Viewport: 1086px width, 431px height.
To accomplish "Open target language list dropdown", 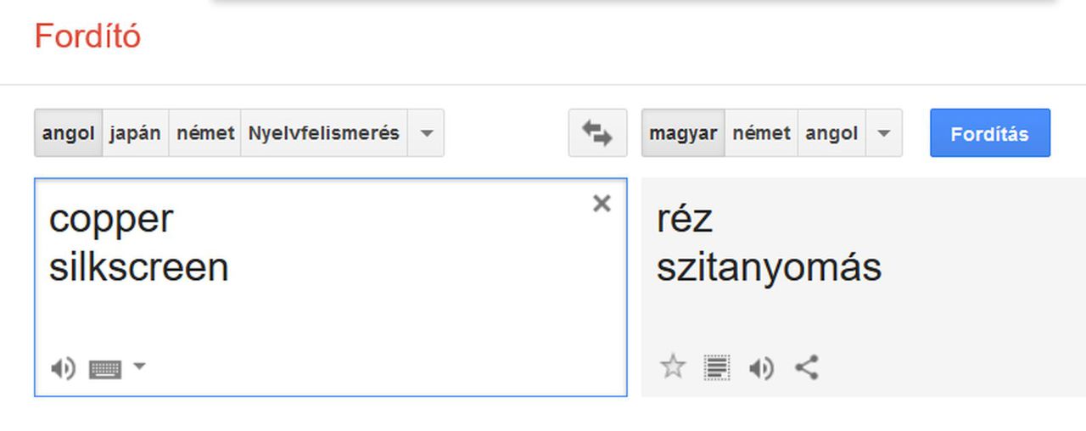I will click(884, 133).
